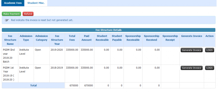Viewport: 218px width, 93px height.
Task: Click the Total row label
Action: [33, 85]
